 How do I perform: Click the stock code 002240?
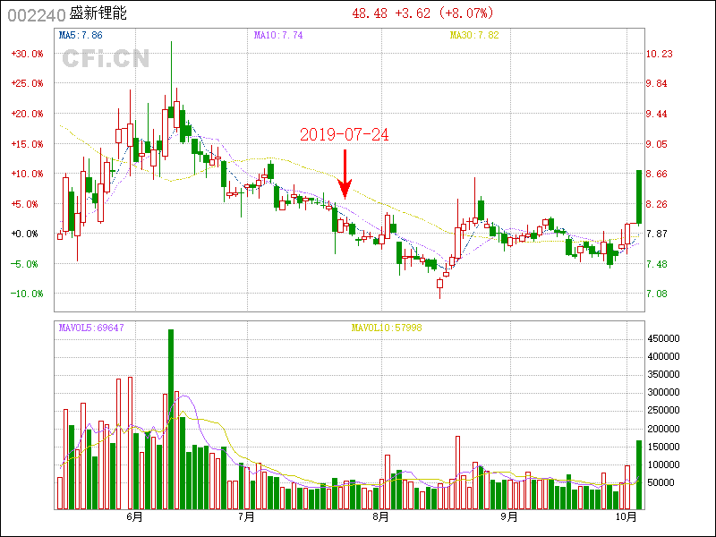[29, 14]
